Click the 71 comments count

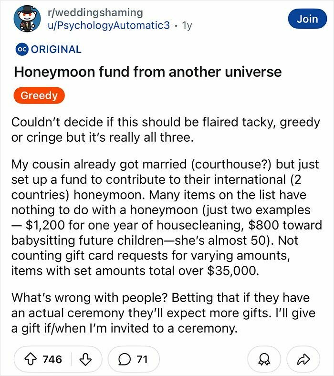coord(142,359)
